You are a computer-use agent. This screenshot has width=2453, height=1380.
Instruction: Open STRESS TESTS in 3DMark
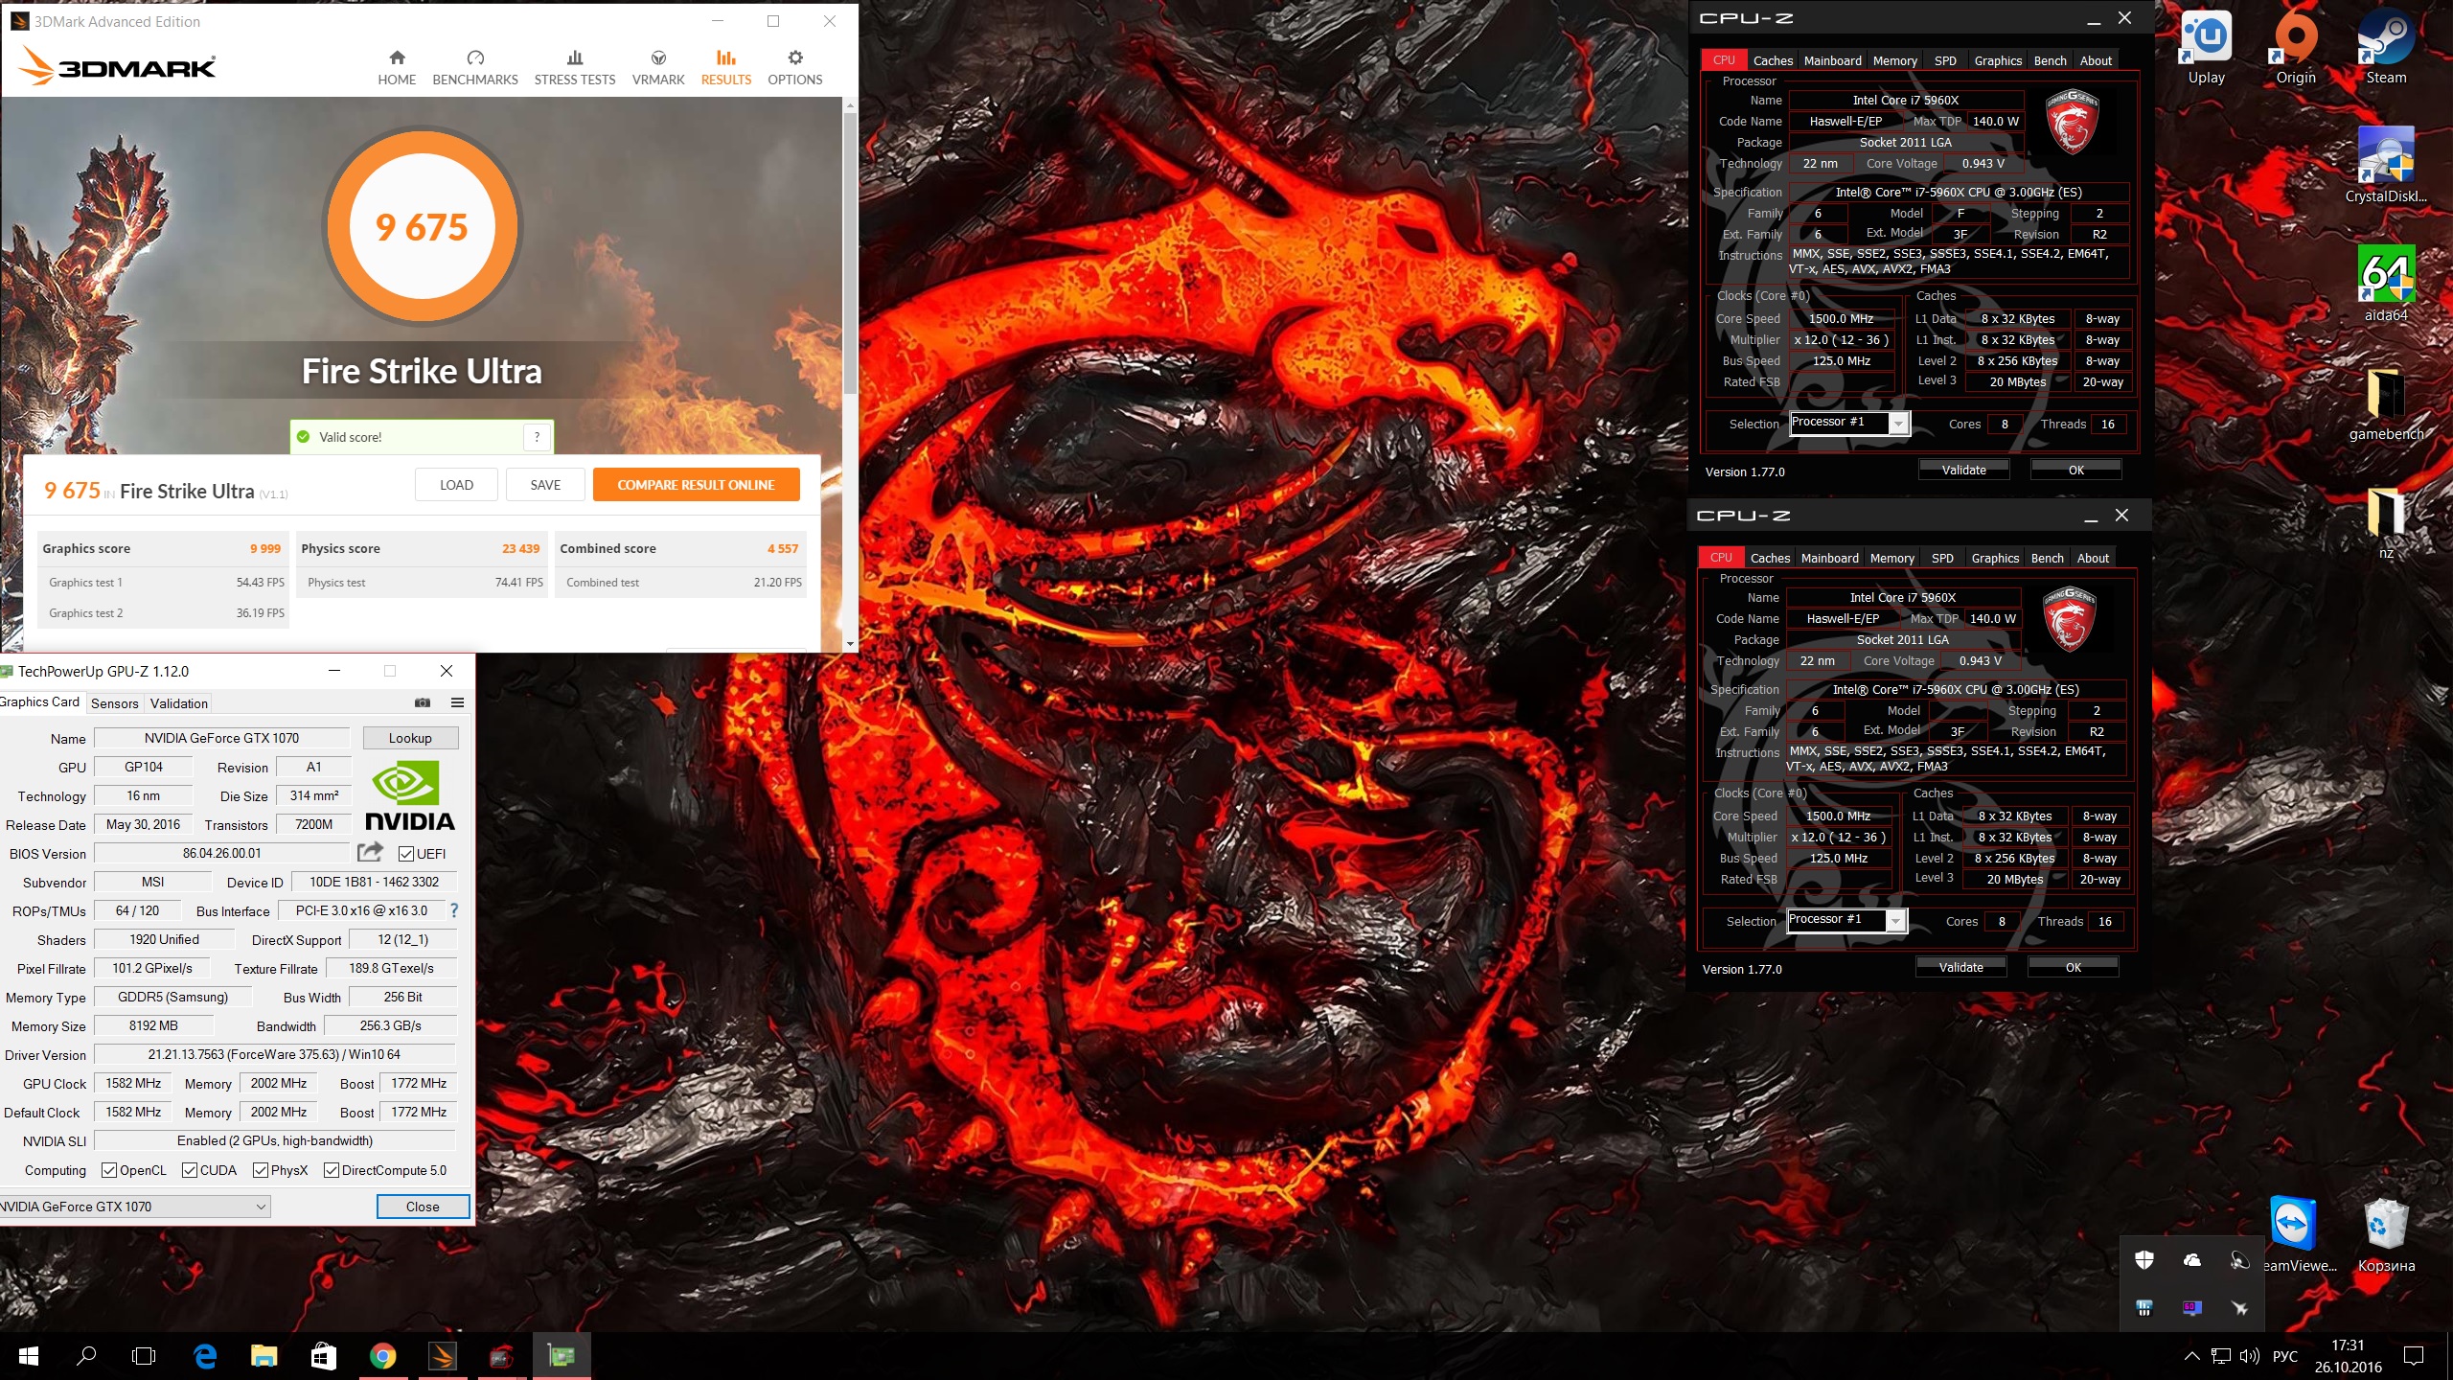click(x=575, y=67)
